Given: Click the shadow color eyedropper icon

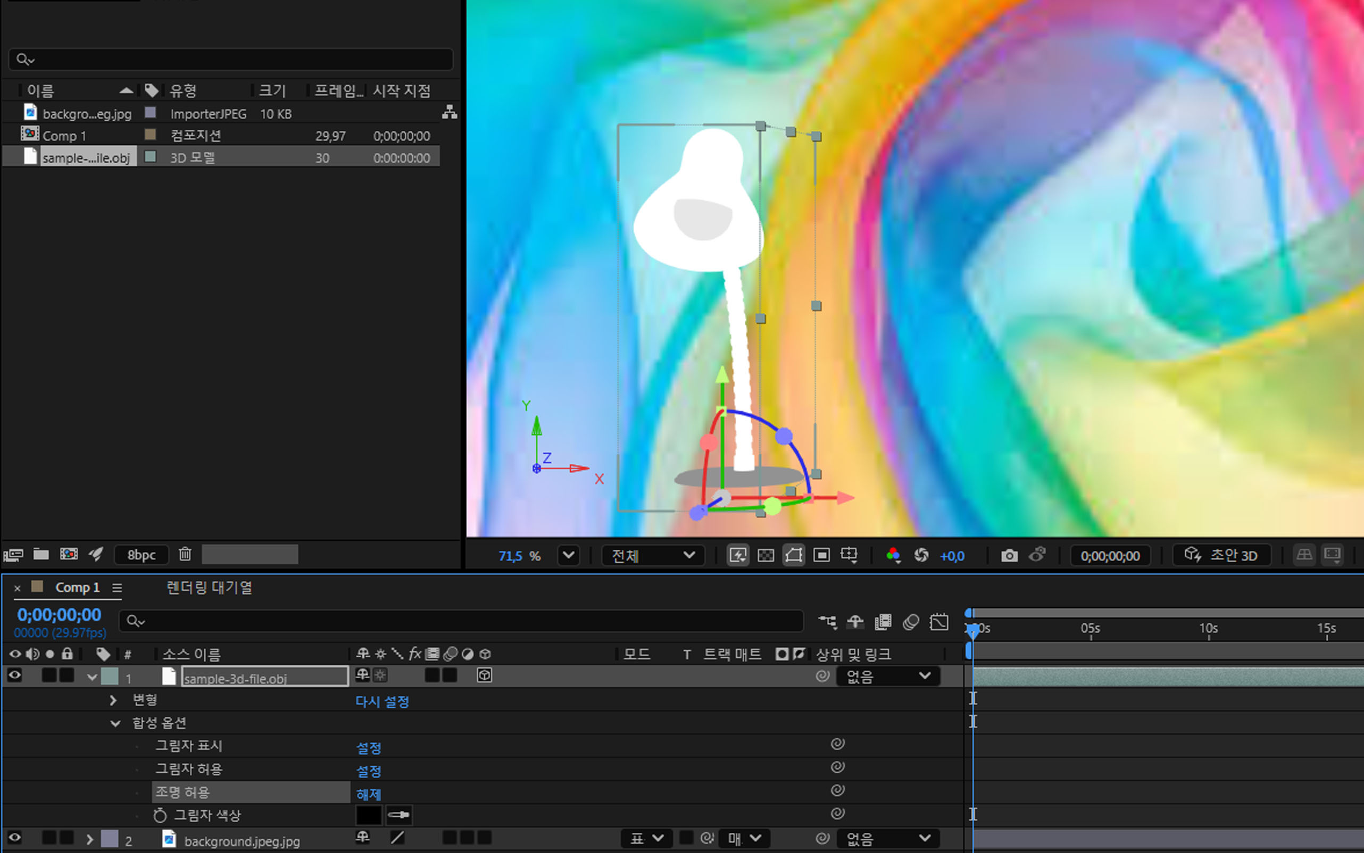Looking at the screenshot, I should pos(398,815).
